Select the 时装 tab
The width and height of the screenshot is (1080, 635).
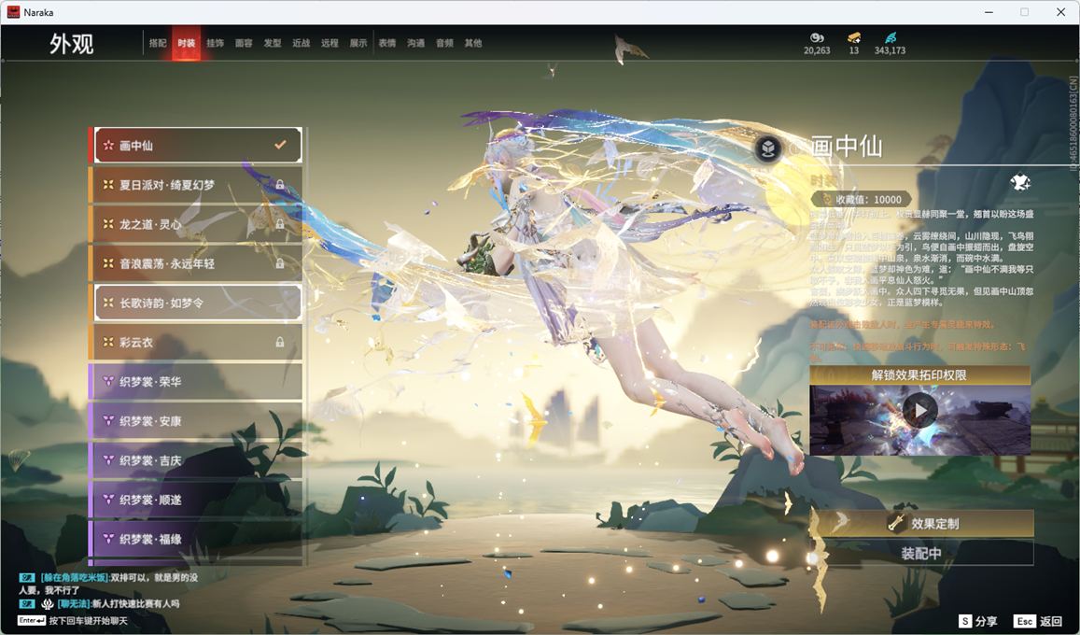coord(186,43)
